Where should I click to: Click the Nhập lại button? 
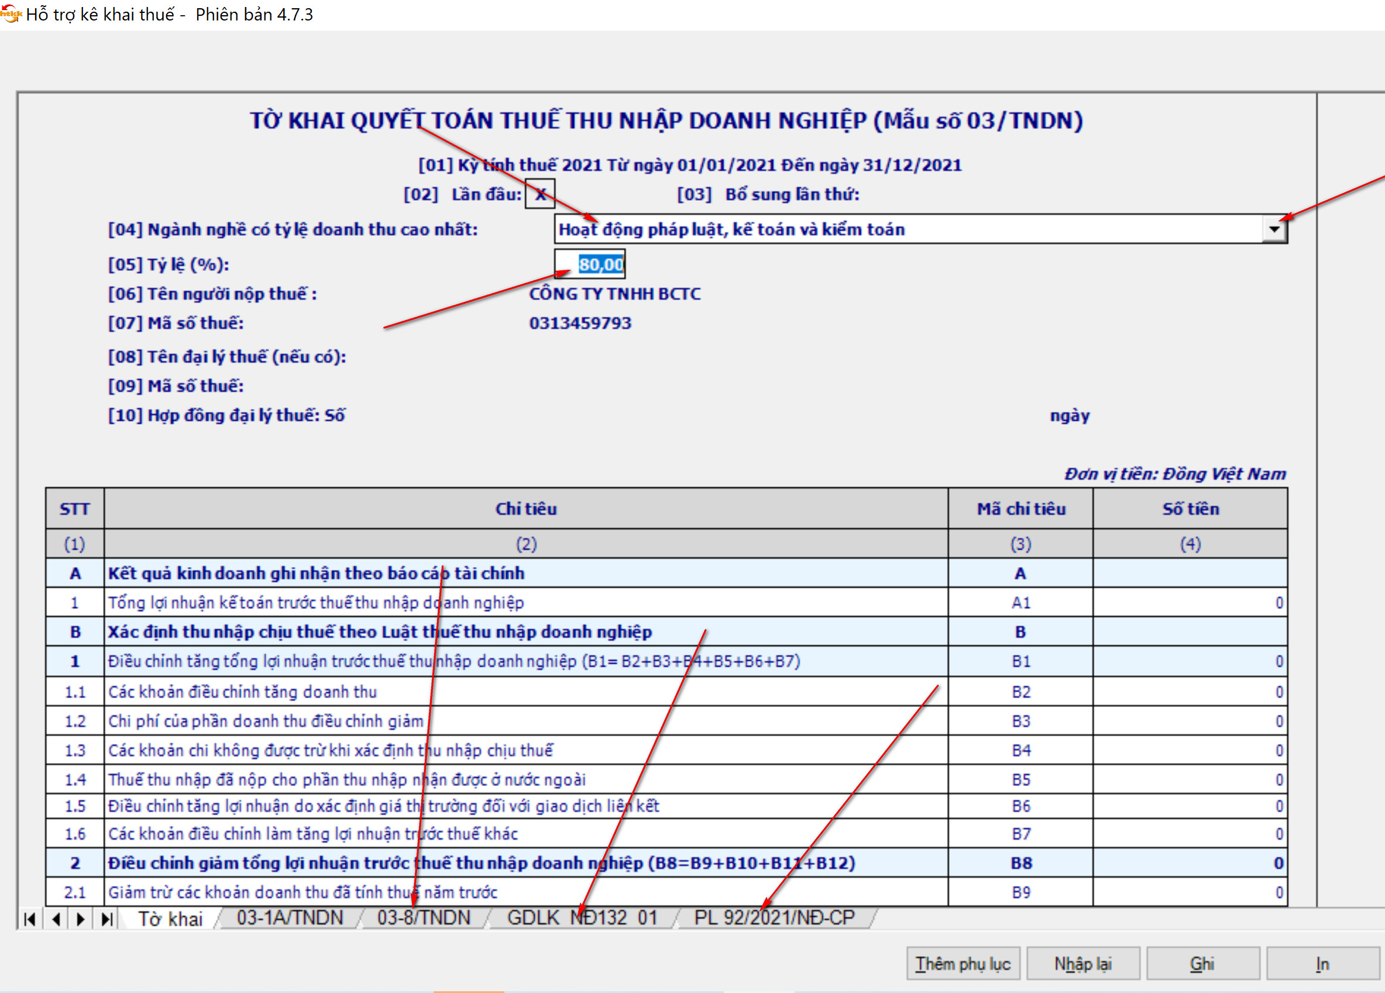pos(1082,964)
